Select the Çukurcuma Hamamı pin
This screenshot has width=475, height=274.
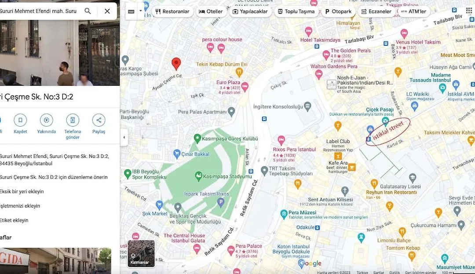pyautogui.click(x=461, y=225)
